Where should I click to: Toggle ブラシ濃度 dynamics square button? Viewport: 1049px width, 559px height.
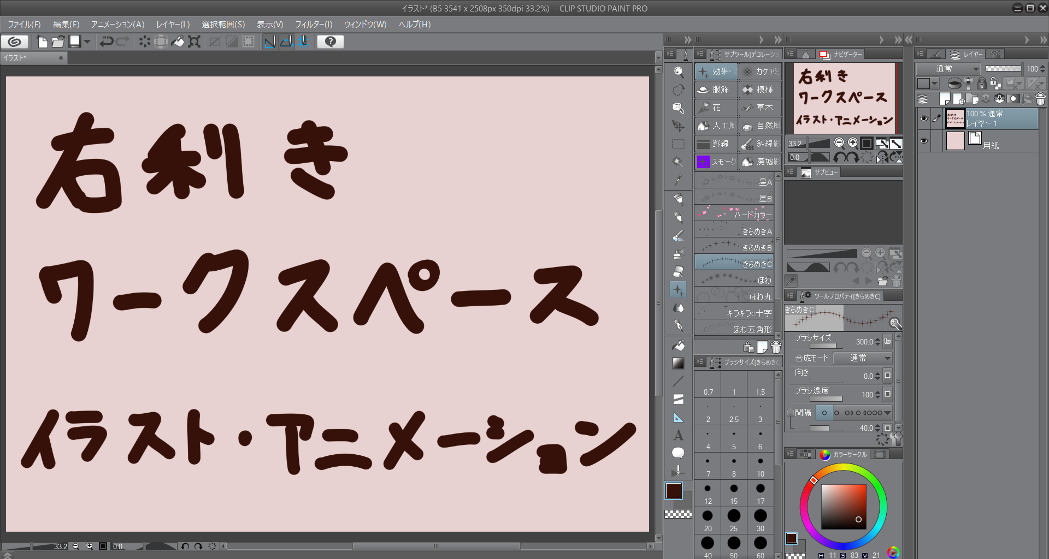tap(887, 394)
